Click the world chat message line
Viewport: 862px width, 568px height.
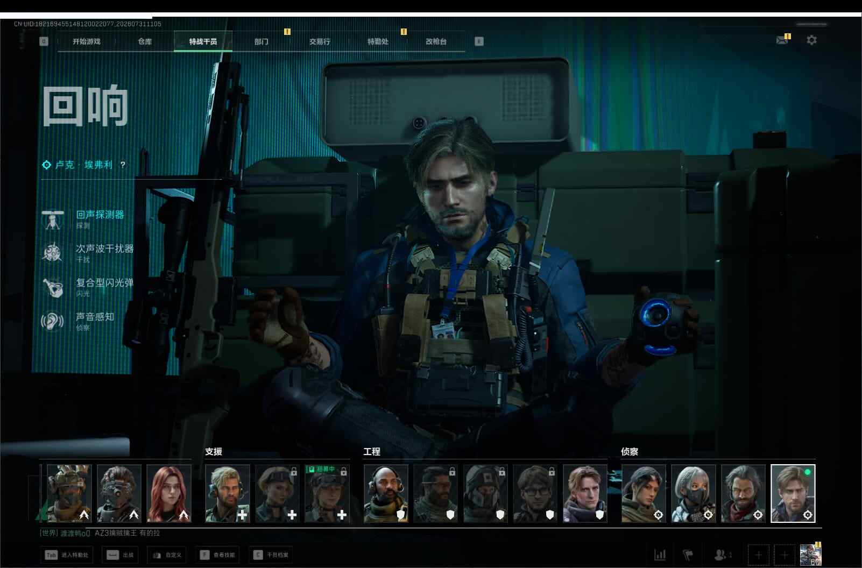[100, 533]
